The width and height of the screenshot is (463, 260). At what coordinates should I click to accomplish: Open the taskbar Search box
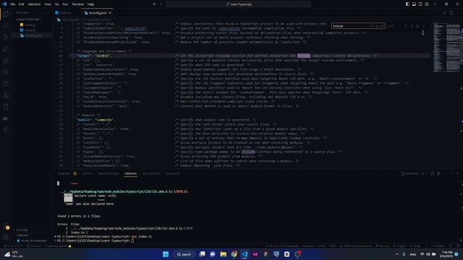184,254
